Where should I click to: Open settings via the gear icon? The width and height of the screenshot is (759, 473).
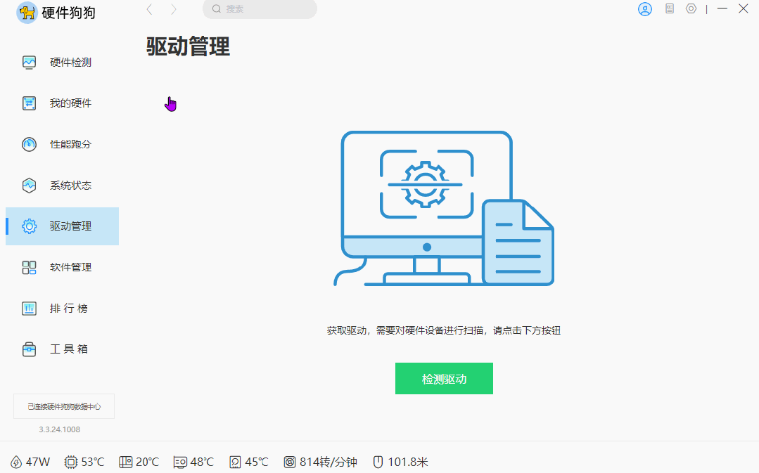(691, 9)
